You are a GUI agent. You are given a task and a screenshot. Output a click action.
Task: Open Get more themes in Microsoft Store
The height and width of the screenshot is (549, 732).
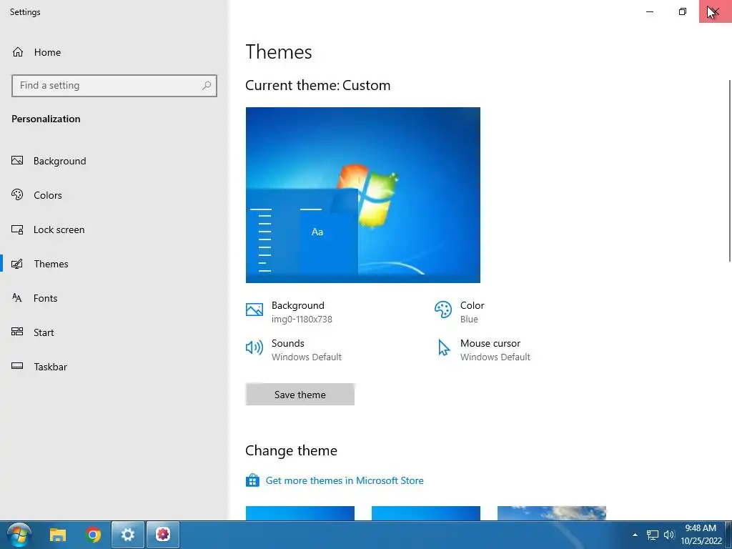344,480
